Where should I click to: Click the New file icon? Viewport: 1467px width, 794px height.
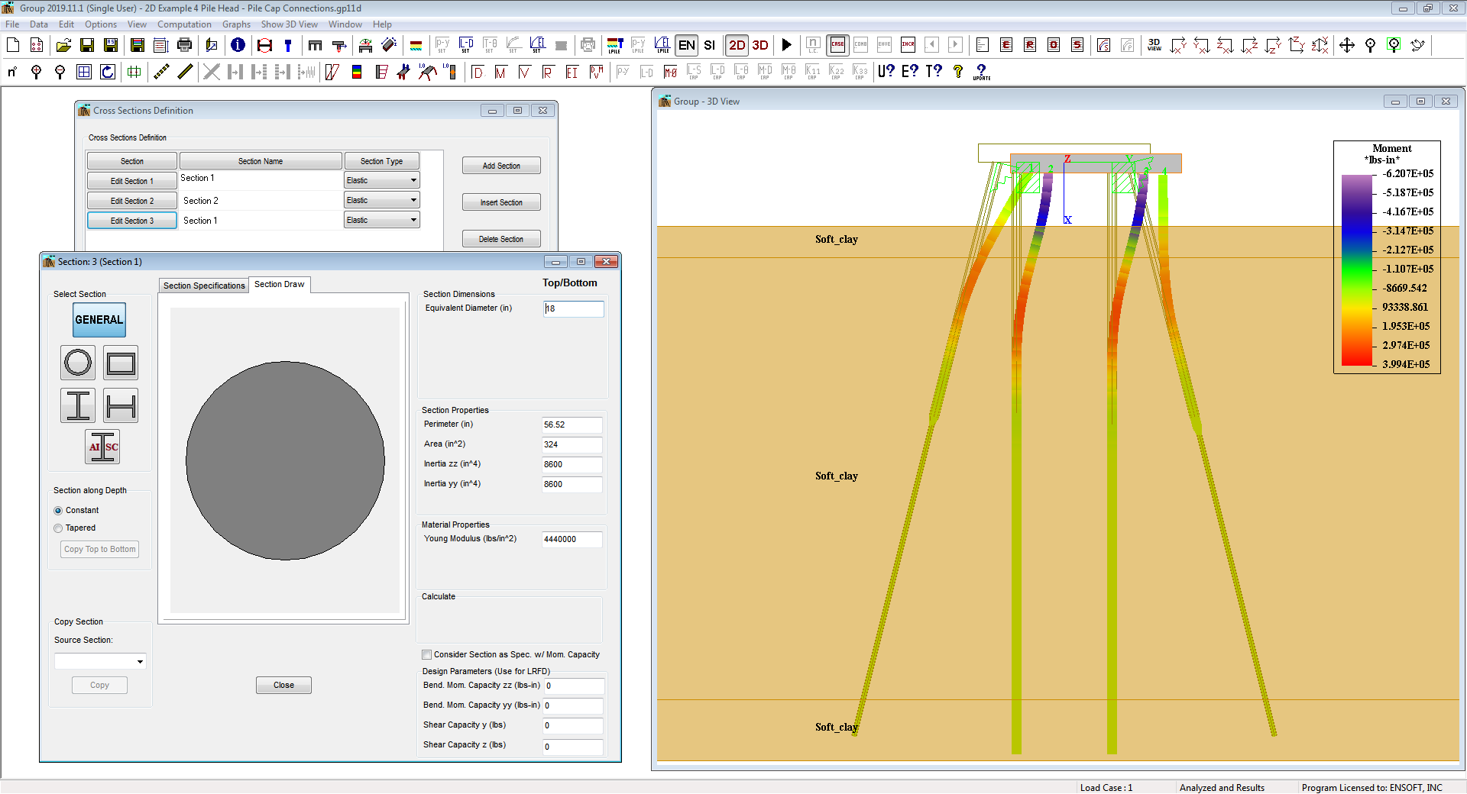tap(13, 45)
